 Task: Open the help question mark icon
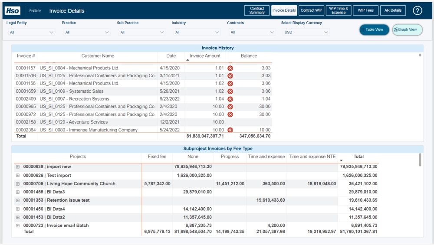417,10
